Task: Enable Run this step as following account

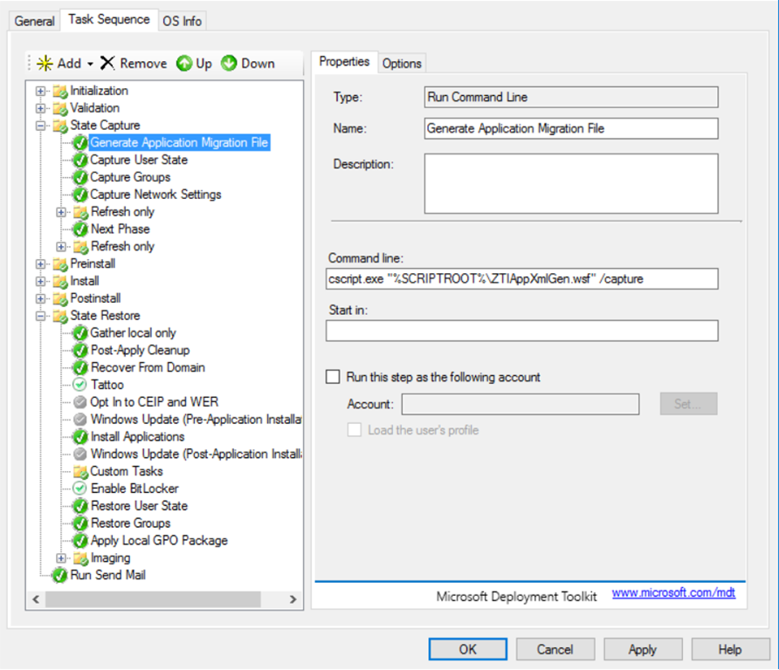Action: (x=333, y=377)
